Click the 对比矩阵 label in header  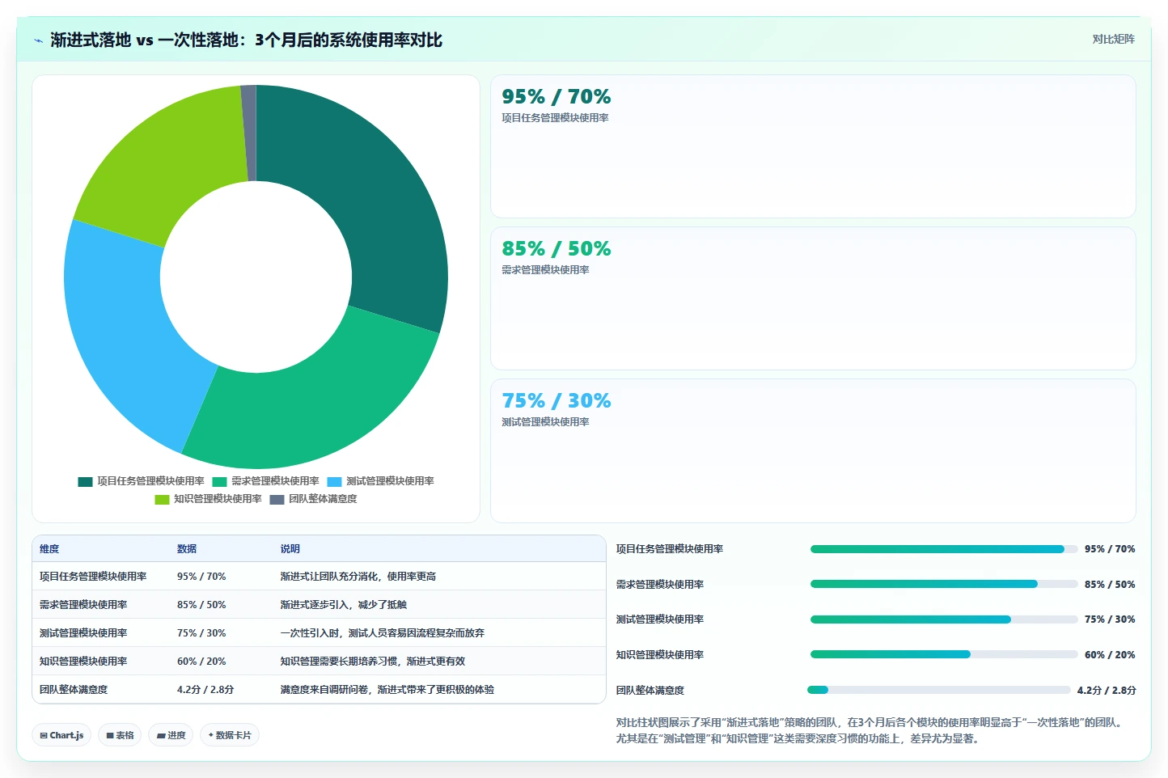click(x=1113, y=39)
